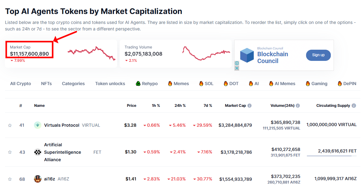Toggle favorite star for ai16z
Viewport: 361px width, 191px height.
tap(10, 179)
